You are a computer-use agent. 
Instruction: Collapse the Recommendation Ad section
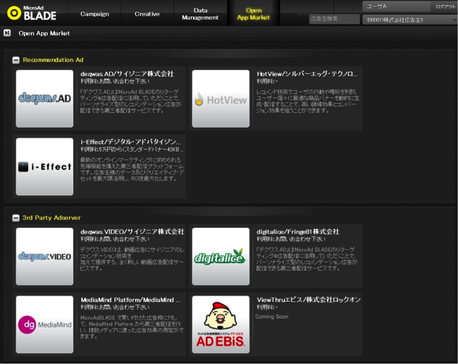[16, 60]
